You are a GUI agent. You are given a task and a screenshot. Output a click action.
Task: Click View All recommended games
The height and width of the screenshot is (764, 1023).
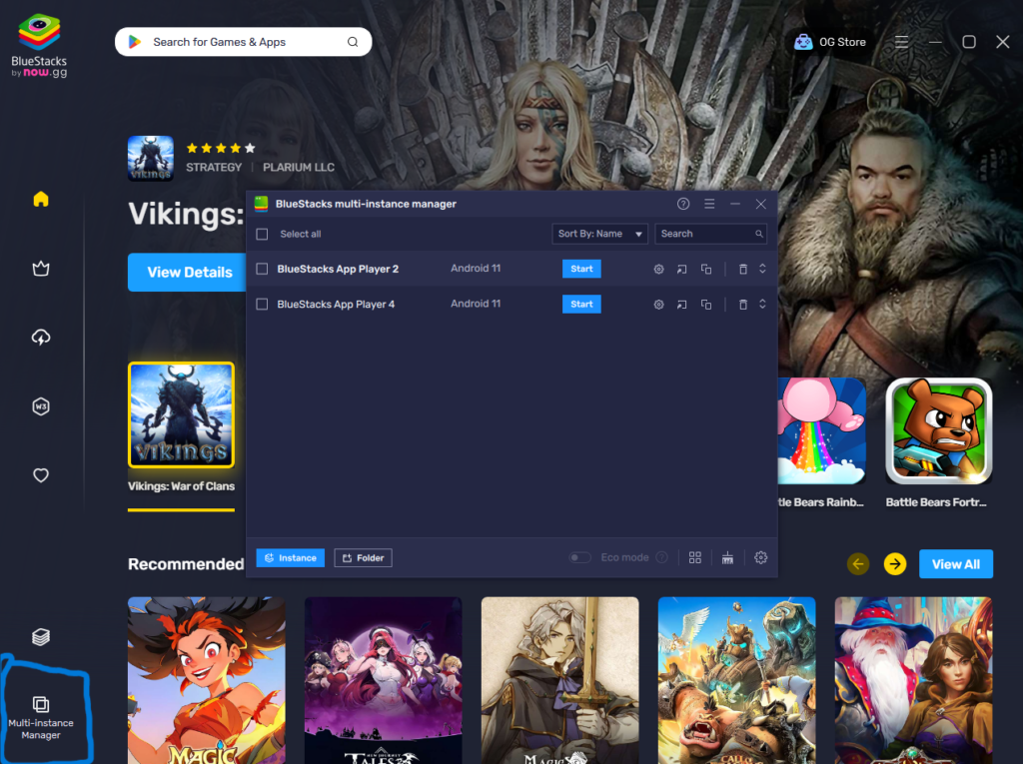956,563
